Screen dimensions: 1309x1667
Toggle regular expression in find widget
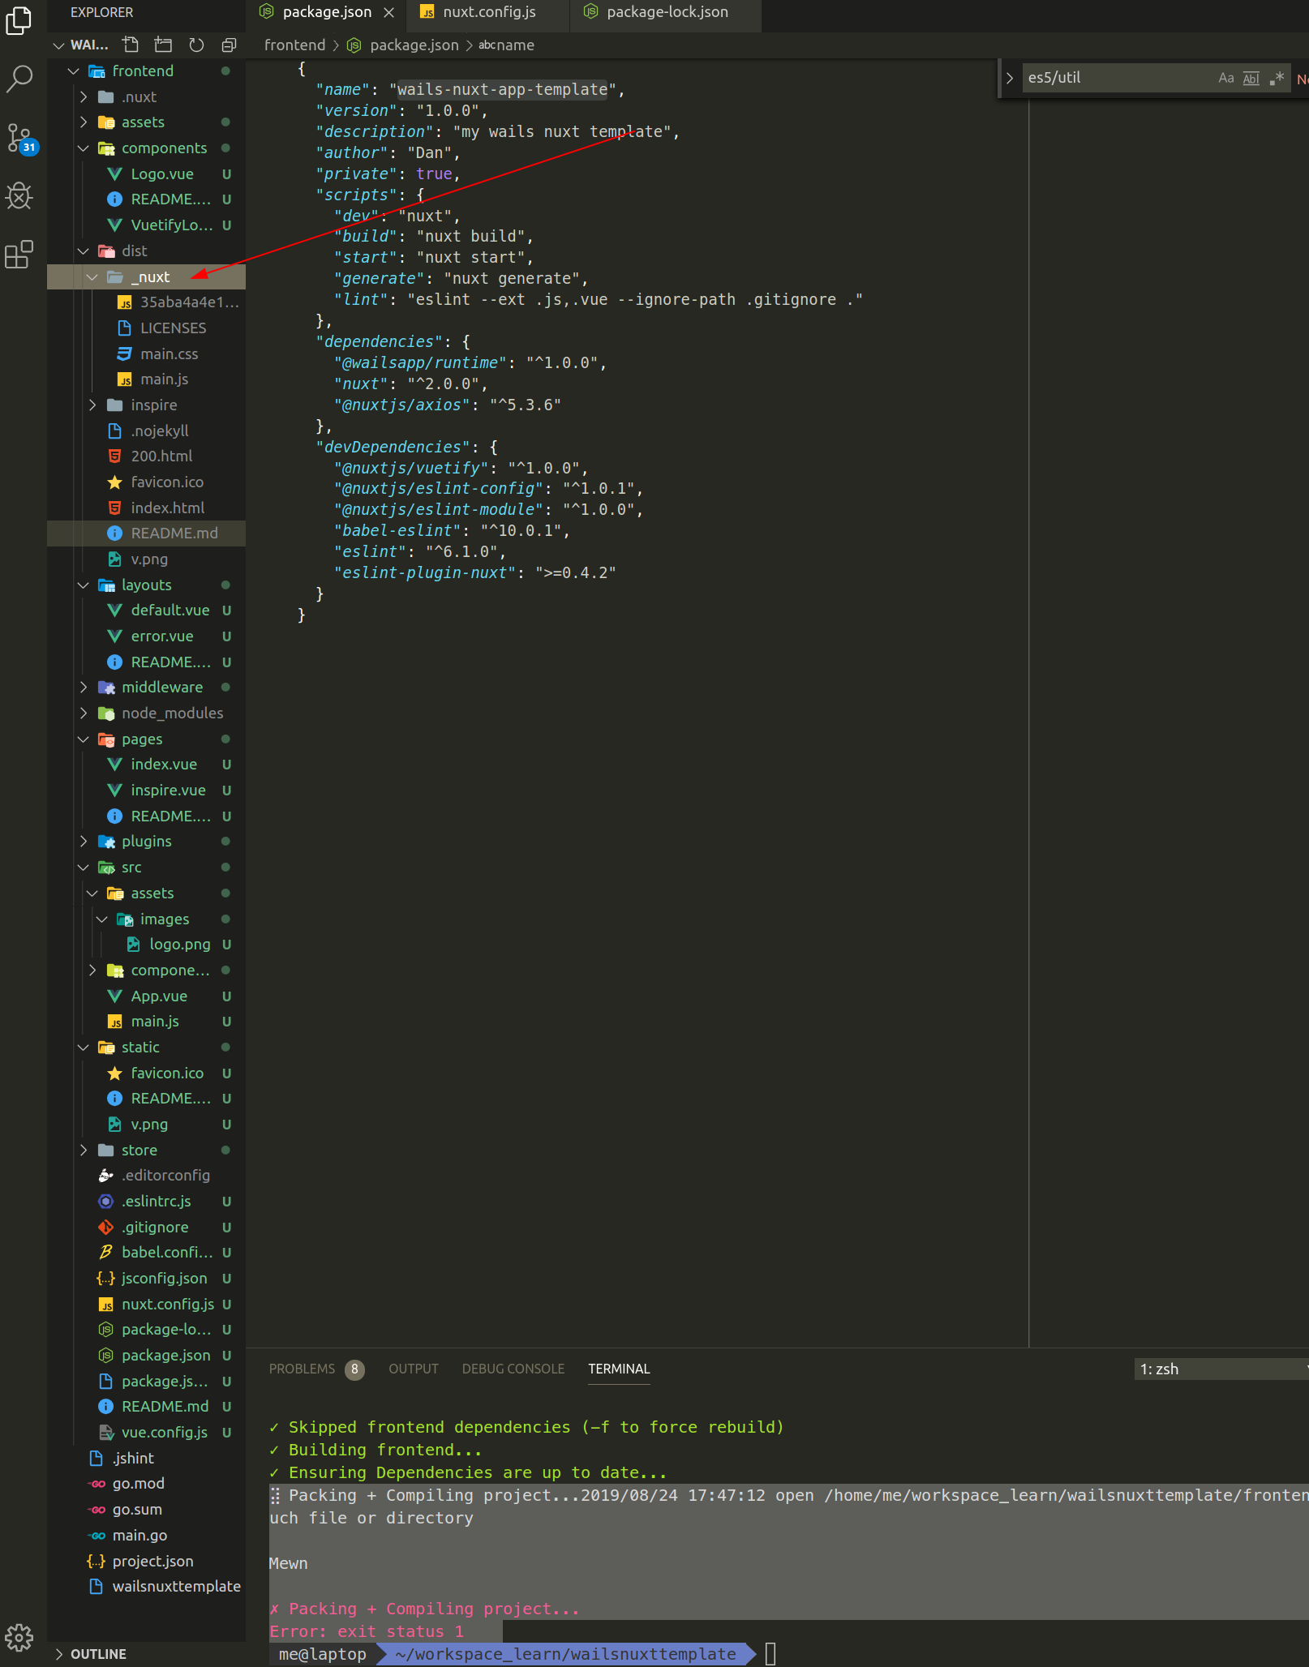point(1277,78)
